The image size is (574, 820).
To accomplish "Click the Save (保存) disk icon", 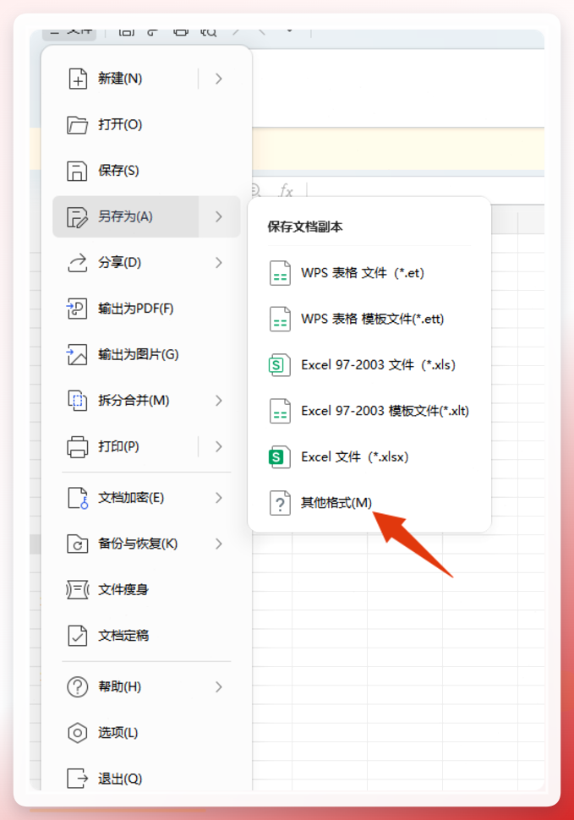I will 77,171.
